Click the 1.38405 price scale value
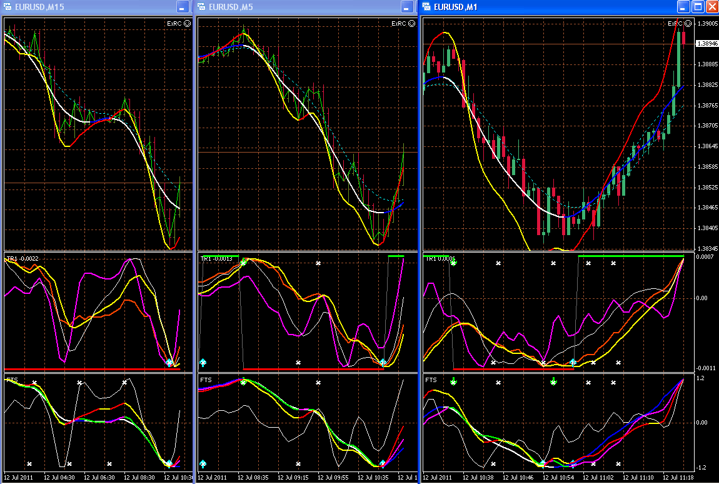Viewport: 719px width, 484px height. [x=708, y=228]
